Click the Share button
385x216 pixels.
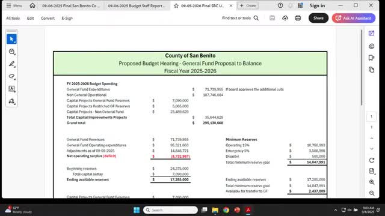318,18
